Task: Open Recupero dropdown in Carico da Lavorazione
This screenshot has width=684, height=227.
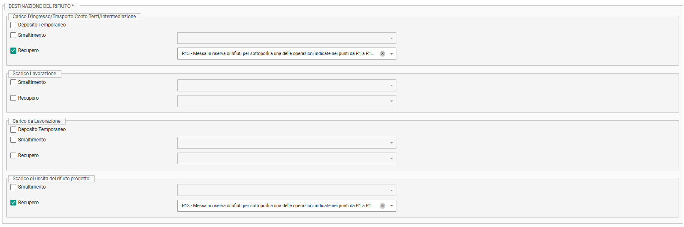Action: click(x=287, y=158)
